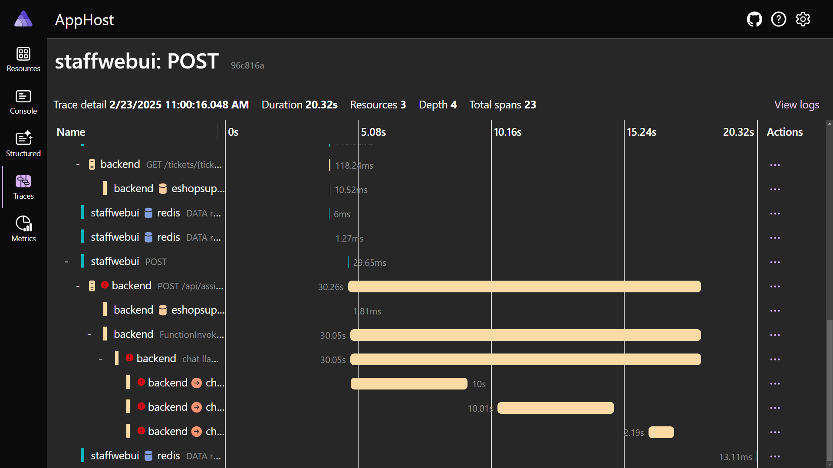This screenshot has width=833, height=468.
Task: Click the Name column header
Action: (x=71, y=132)
